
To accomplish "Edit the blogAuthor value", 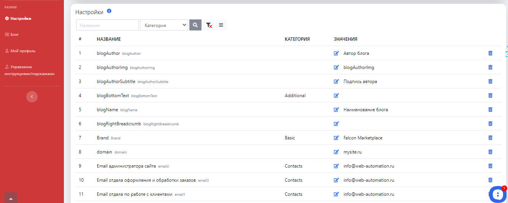I will 336,53.
